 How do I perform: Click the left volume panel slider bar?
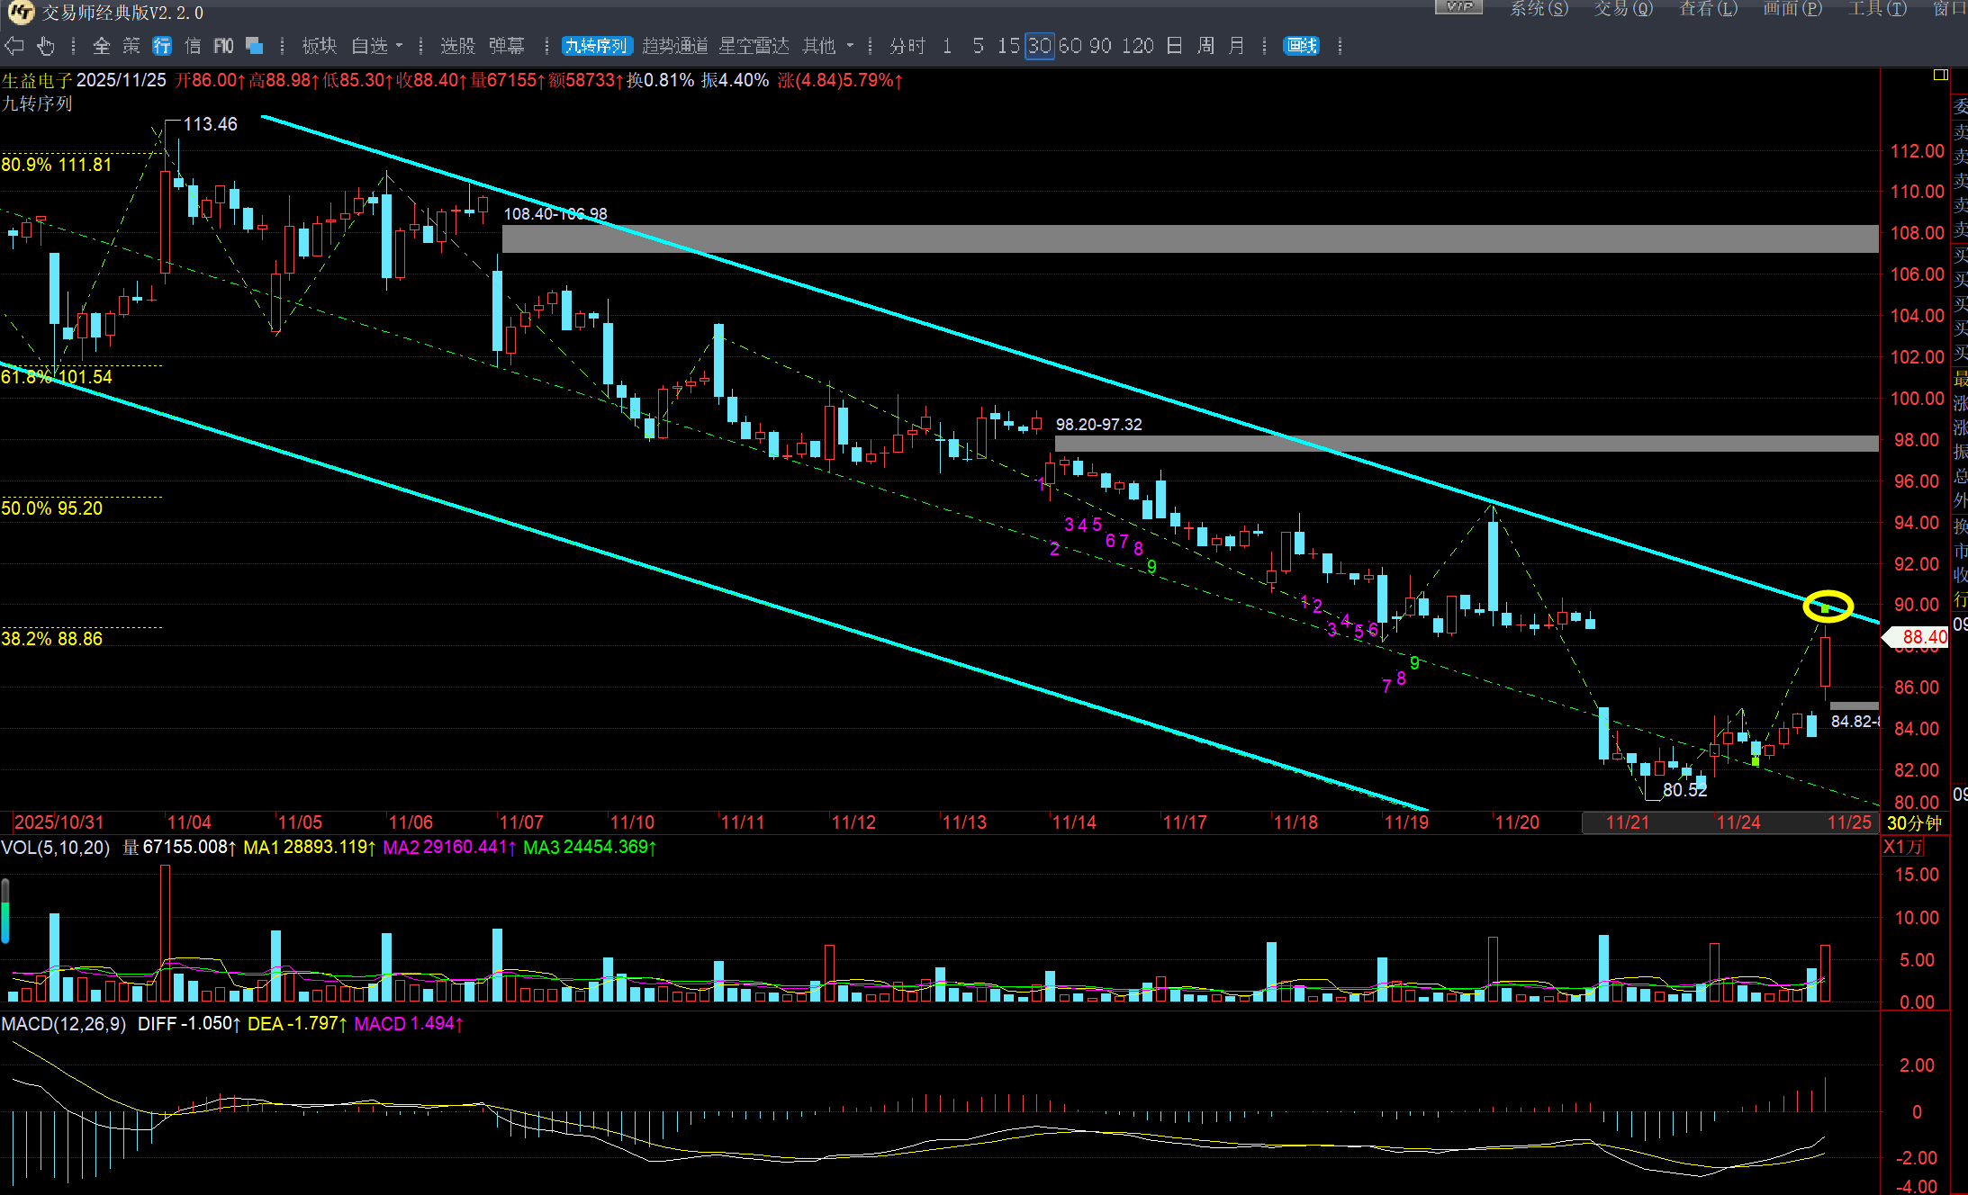(x=5, y=911)
